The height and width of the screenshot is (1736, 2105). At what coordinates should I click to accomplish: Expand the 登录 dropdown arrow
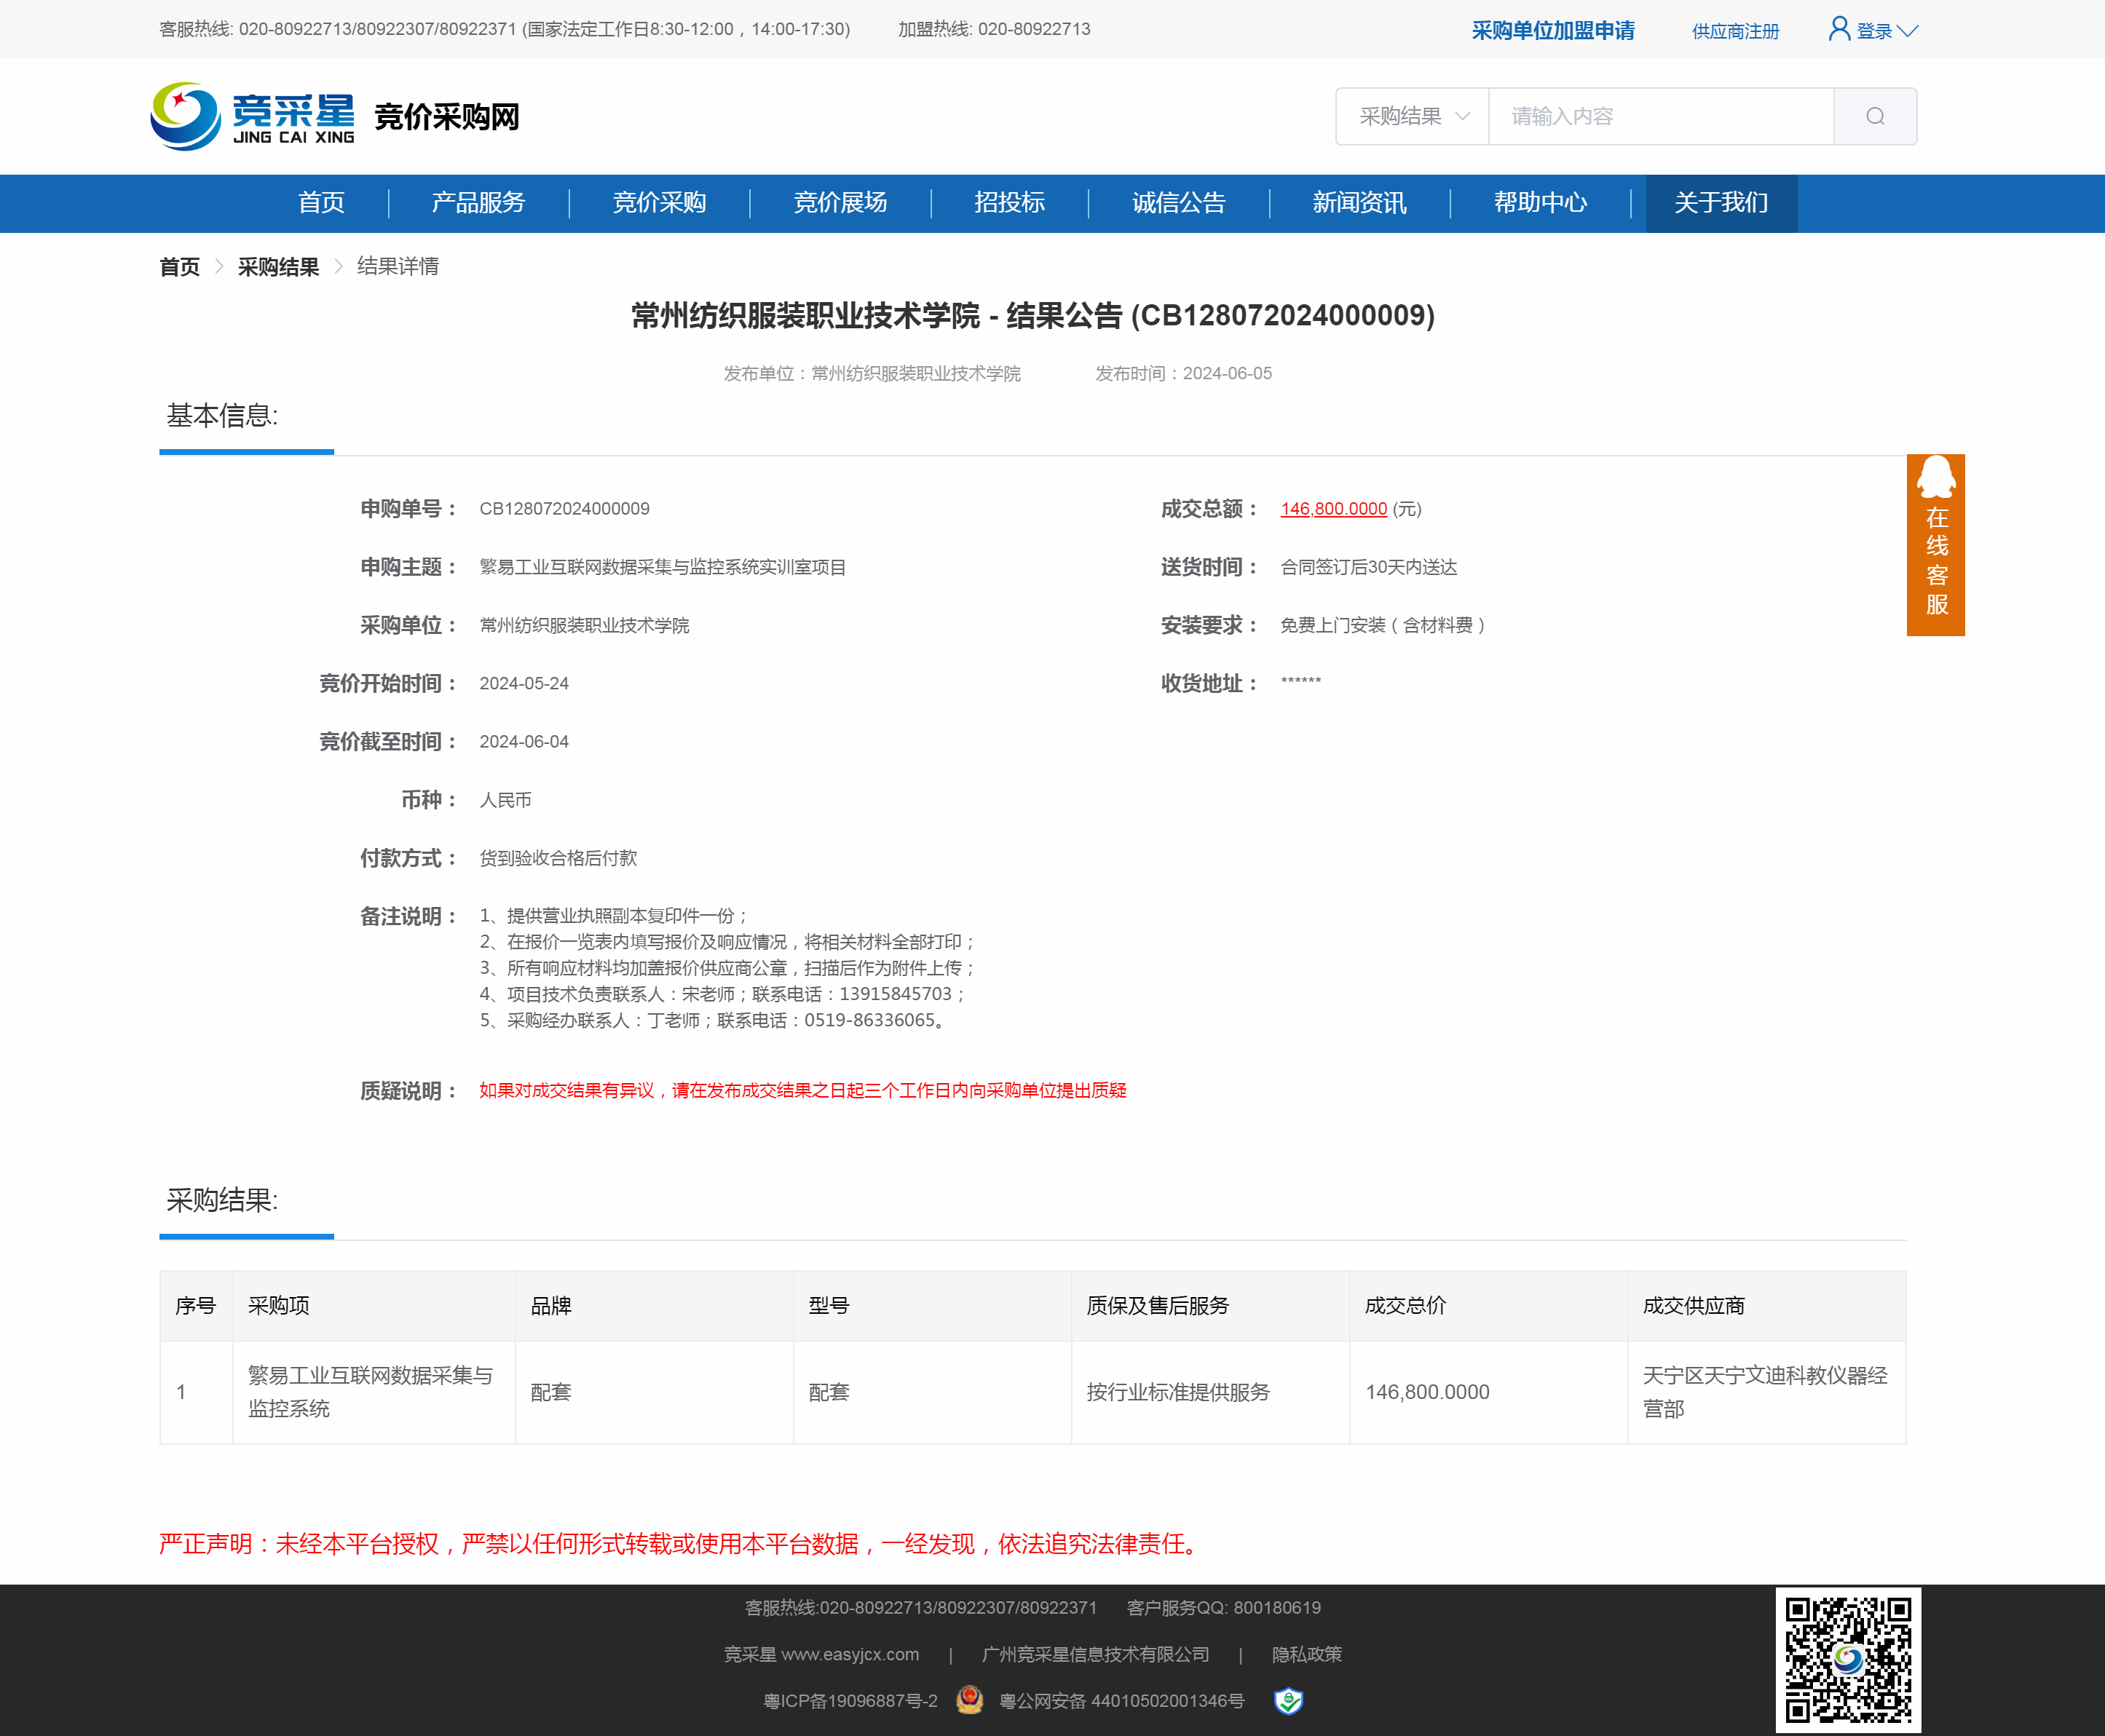tap(1908, 31)
